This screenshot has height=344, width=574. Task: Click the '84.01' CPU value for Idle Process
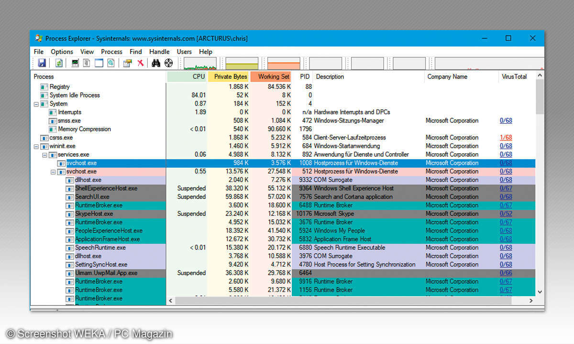pyautogui.click(x=199, y=95)
